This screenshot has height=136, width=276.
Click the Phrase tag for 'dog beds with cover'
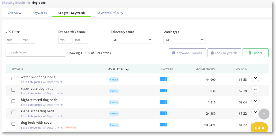114,125
